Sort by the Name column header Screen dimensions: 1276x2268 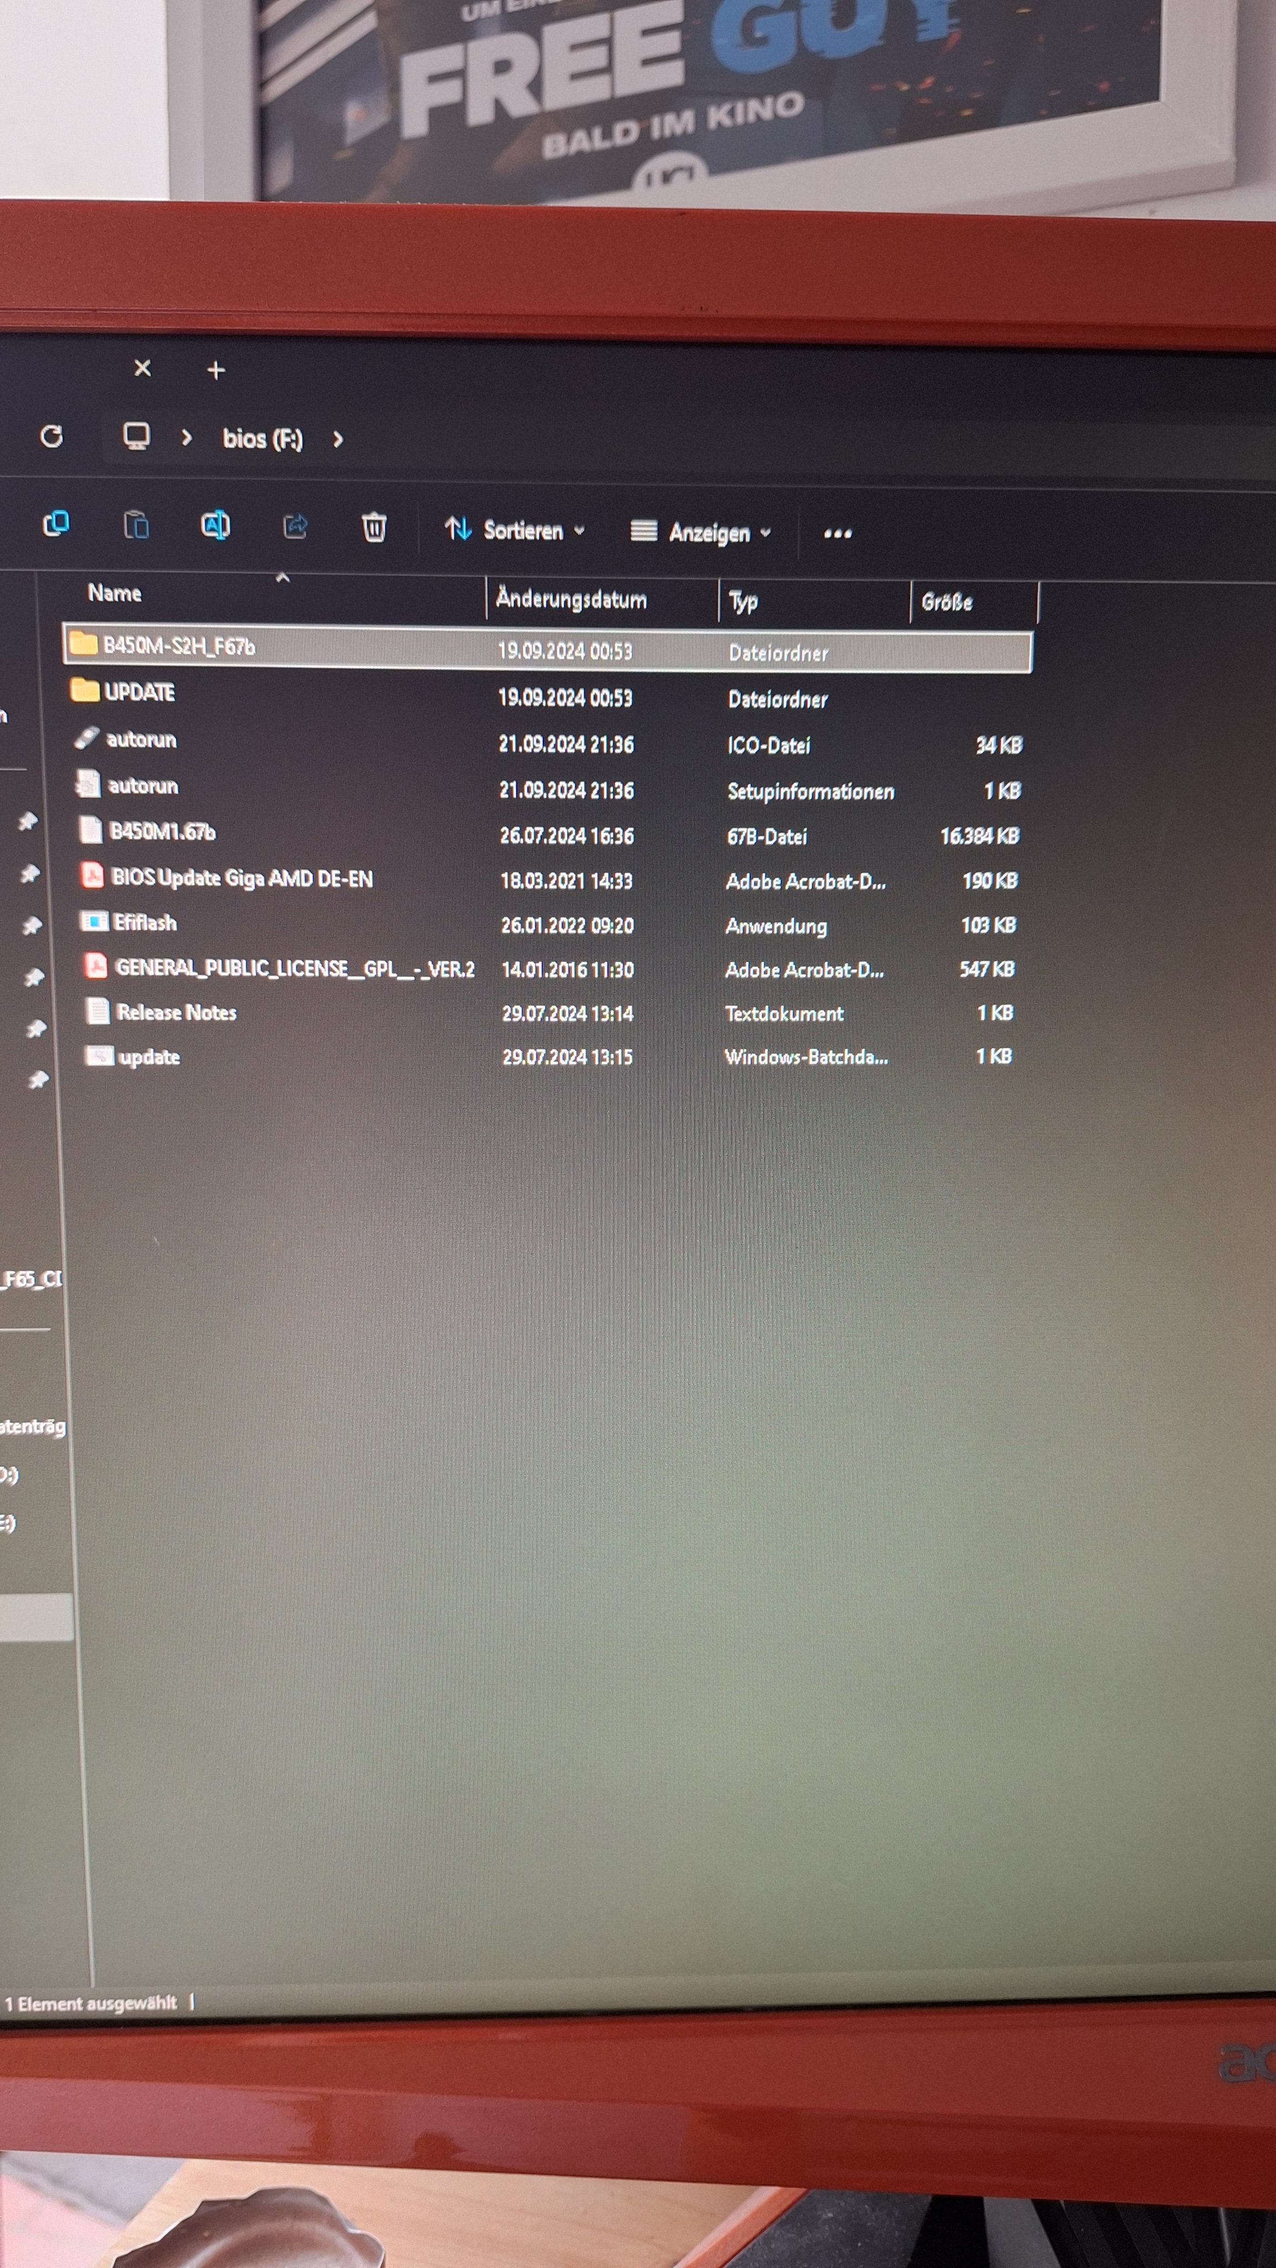[x=115, y=594]
